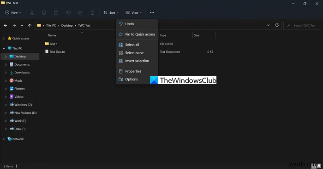Screen dimensions: 323x169
Task: Click the Share icon in toolbar
Action: pos(80,13)
